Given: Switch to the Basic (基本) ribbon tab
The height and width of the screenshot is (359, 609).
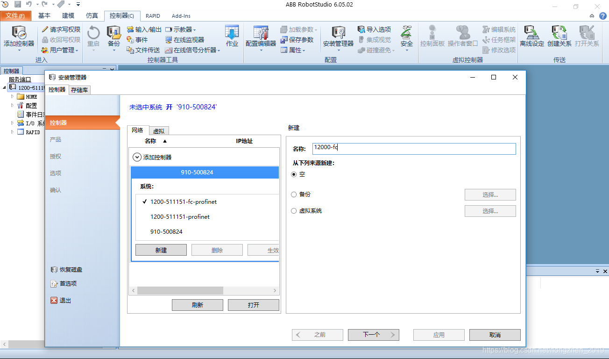Looking at the screenshot, I should click(x=44, y=16).
